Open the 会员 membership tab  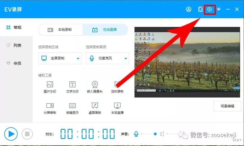coord(16,63)
